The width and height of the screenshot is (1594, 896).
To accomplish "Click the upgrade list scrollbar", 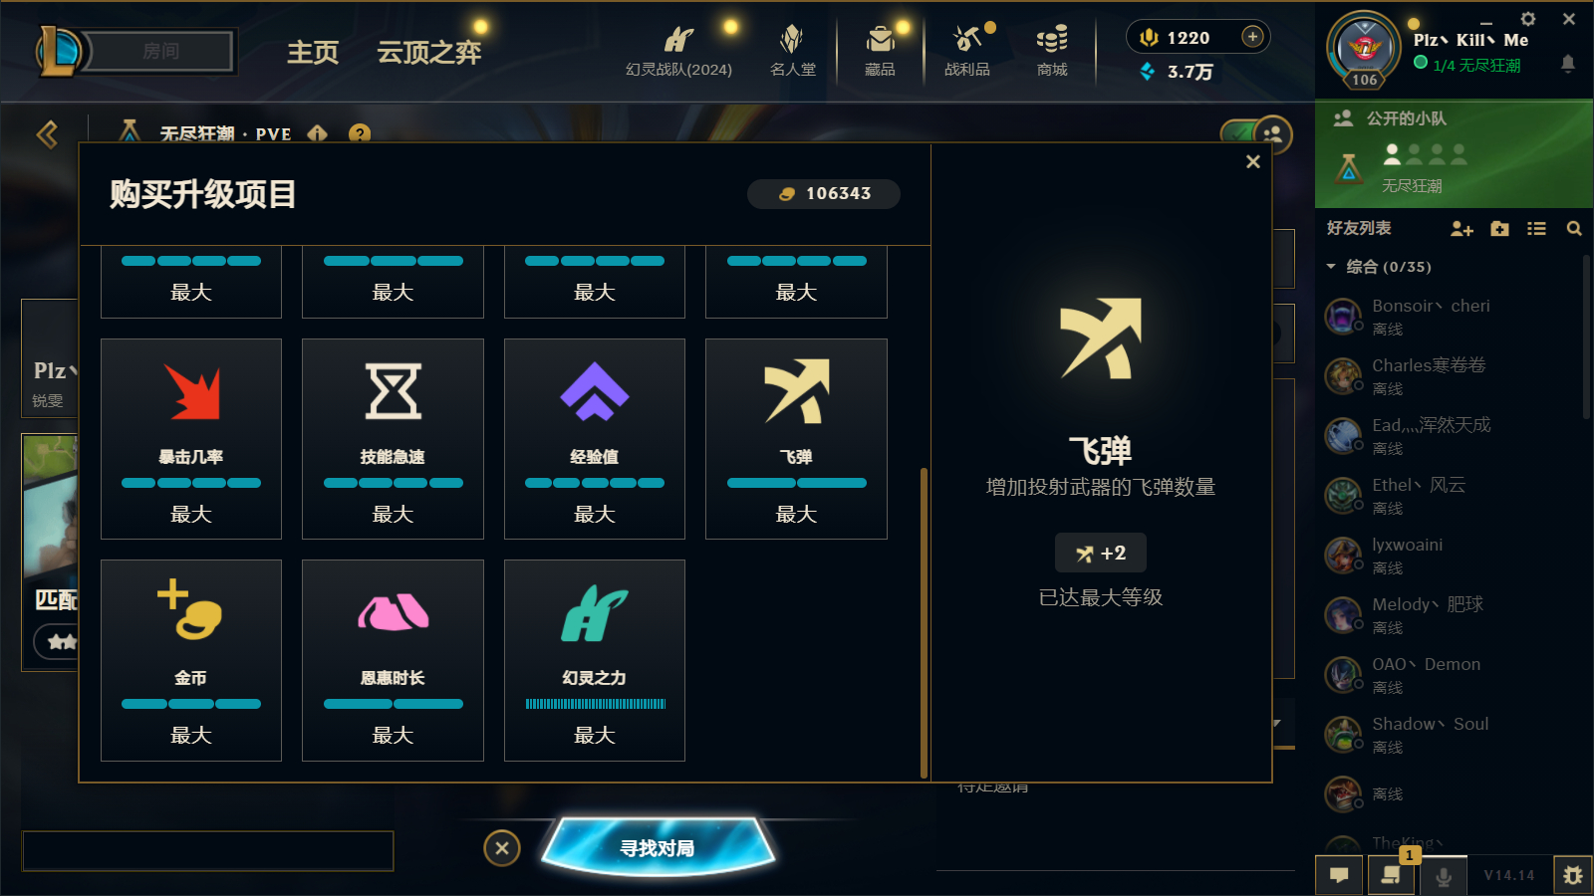I will coord(924,622).
